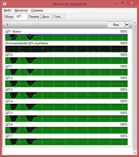Click the scrollbar down arrow

[x=135, y=153]
